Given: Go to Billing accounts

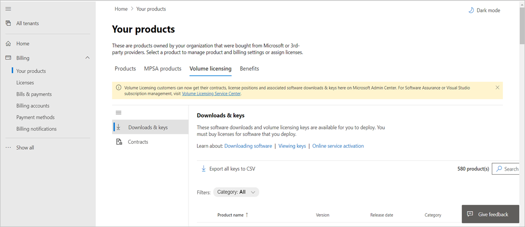Looking at the screenshot, I should pyautogui.click(x=33, y=106).
